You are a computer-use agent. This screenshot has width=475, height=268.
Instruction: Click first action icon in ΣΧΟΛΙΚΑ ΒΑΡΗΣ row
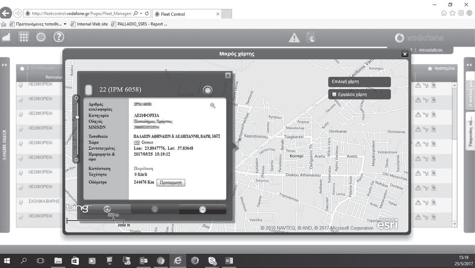(x=418, y=202)
